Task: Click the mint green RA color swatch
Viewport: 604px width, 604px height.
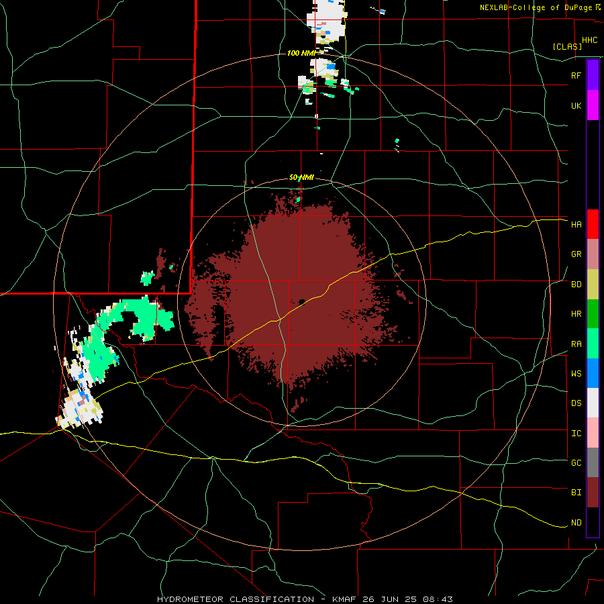Action: pyautogui.click(x=593, y=344)
